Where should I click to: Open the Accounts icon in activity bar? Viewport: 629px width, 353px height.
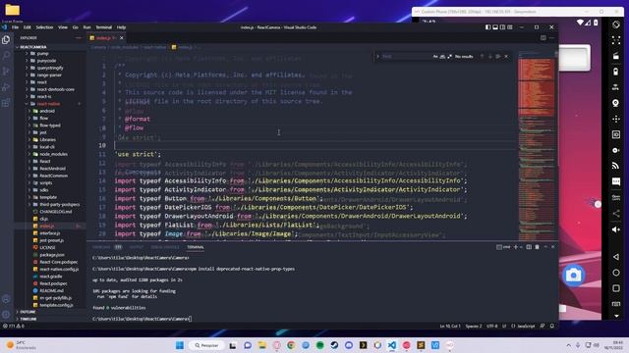(x=6, y=299)
